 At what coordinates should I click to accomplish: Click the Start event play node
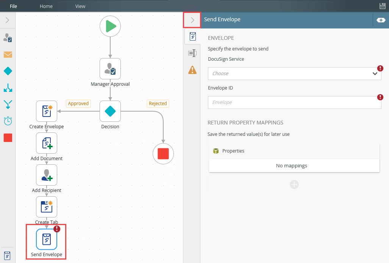click(x=110, y=26)
